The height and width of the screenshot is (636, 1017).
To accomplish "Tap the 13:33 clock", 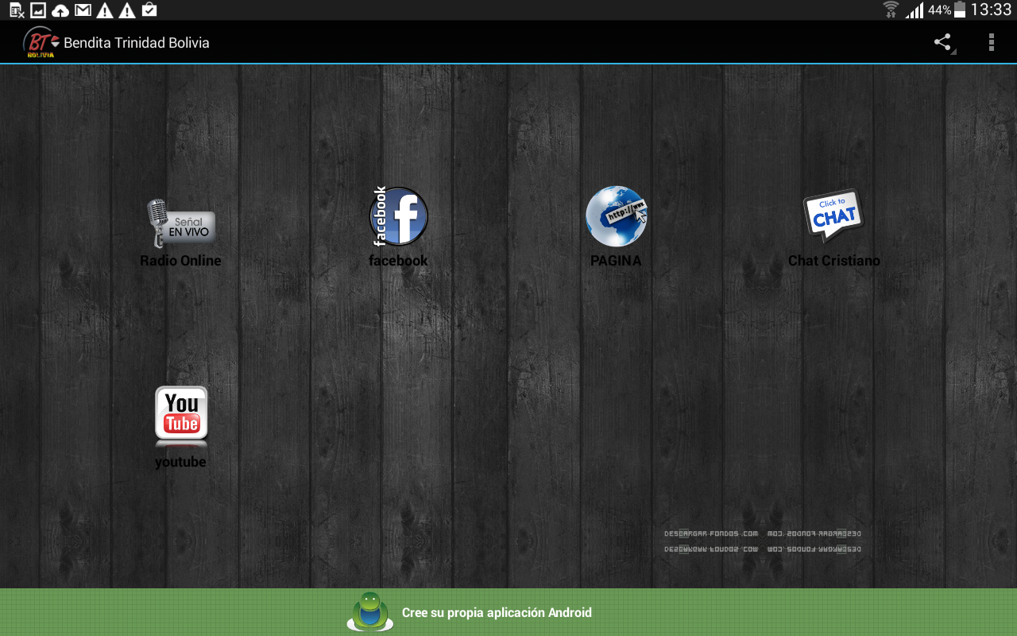I will [x=991, y=10].
